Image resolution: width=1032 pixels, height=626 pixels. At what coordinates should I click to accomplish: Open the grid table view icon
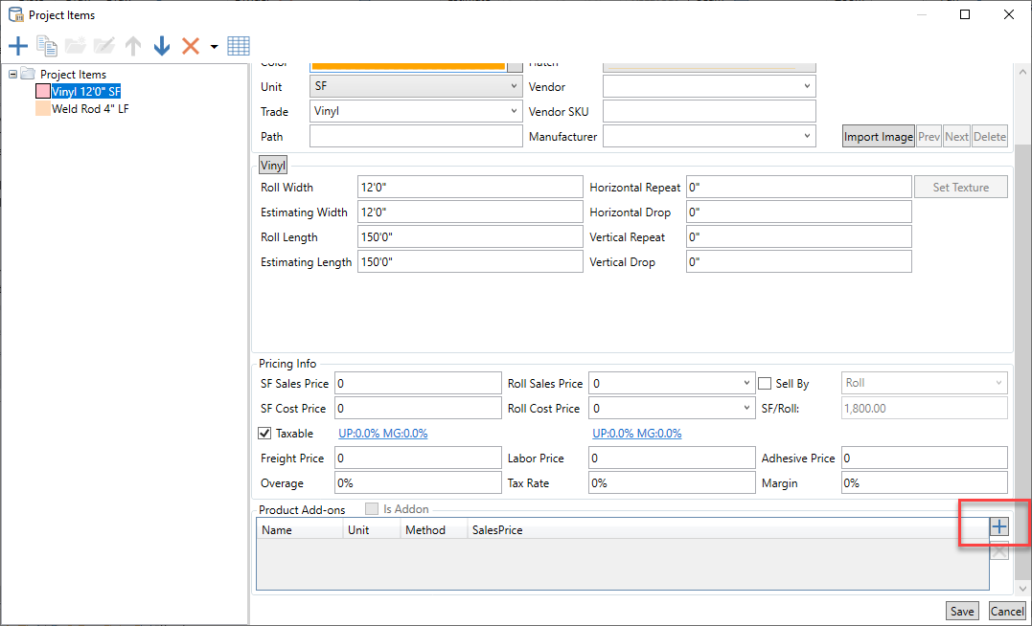pyautogui.click(x=239, y=46)
